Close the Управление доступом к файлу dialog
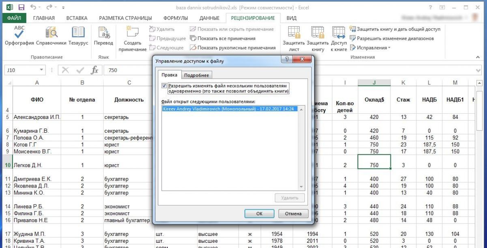The width and height of the screenshot is (487, 248). click(303, 60)
